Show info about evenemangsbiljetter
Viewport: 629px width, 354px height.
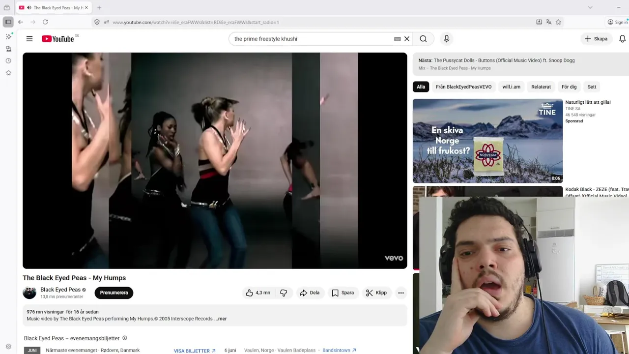(x=125, y=338)
